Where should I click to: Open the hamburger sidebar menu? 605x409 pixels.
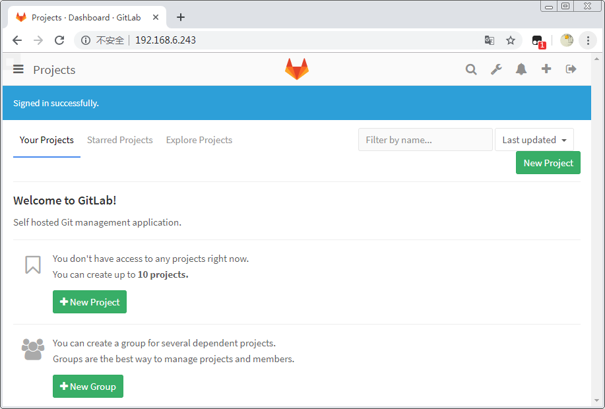pyautogui.click(x=18, y=69)
